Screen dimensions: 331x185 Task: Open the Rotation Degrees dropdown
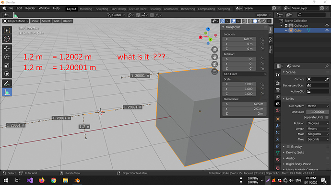pos(318,123)
